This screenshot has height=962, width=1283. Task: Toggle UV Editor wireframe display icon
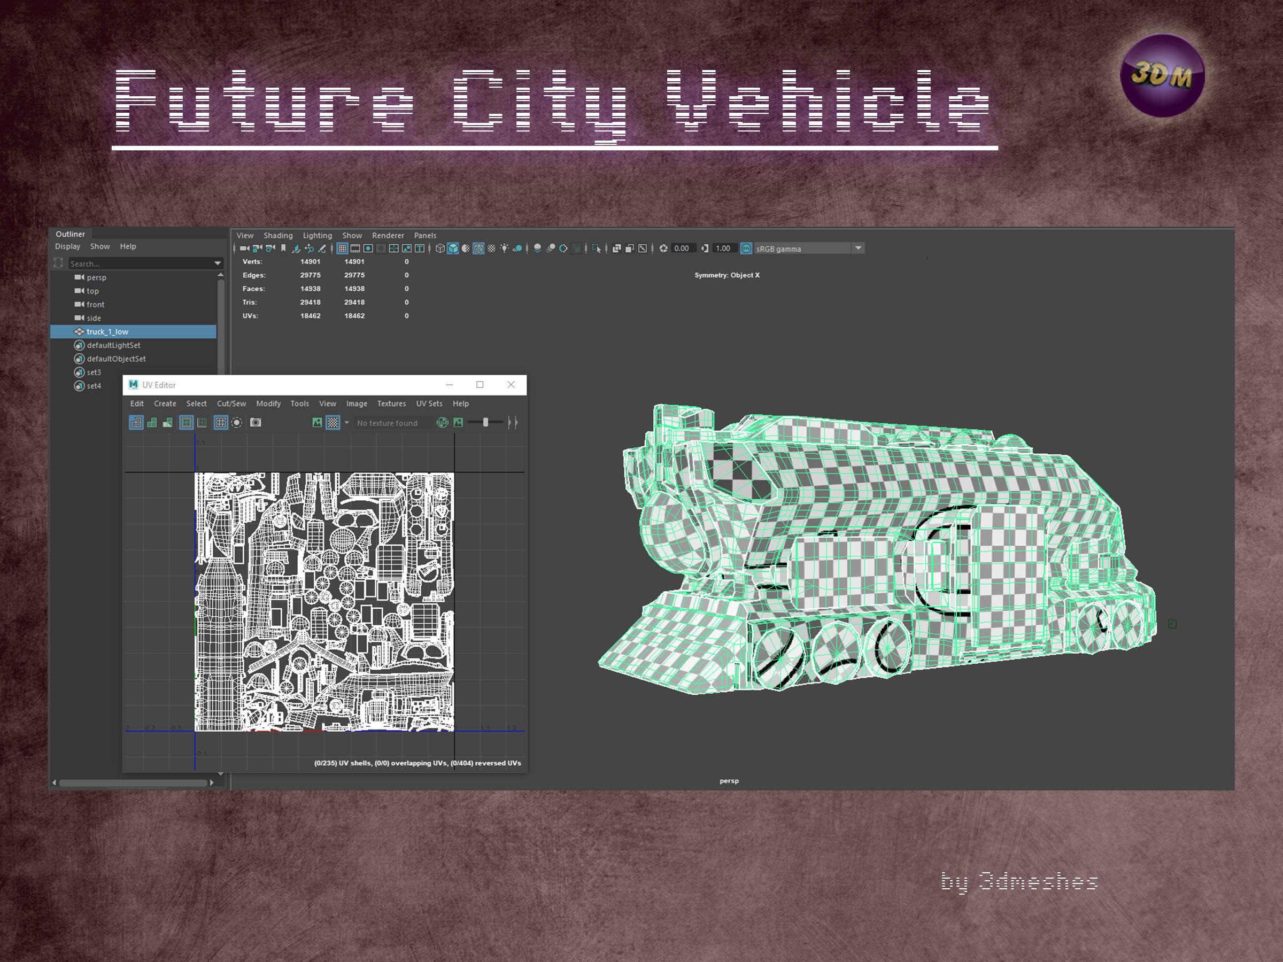[x=136, y=423]
